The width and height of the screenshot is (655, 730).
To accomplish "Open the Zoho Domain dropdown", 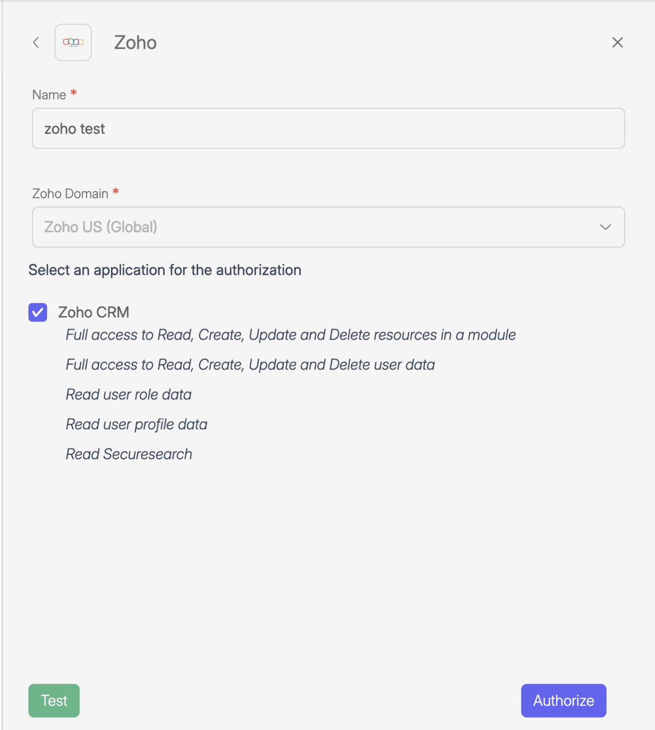I will [321, 227].
